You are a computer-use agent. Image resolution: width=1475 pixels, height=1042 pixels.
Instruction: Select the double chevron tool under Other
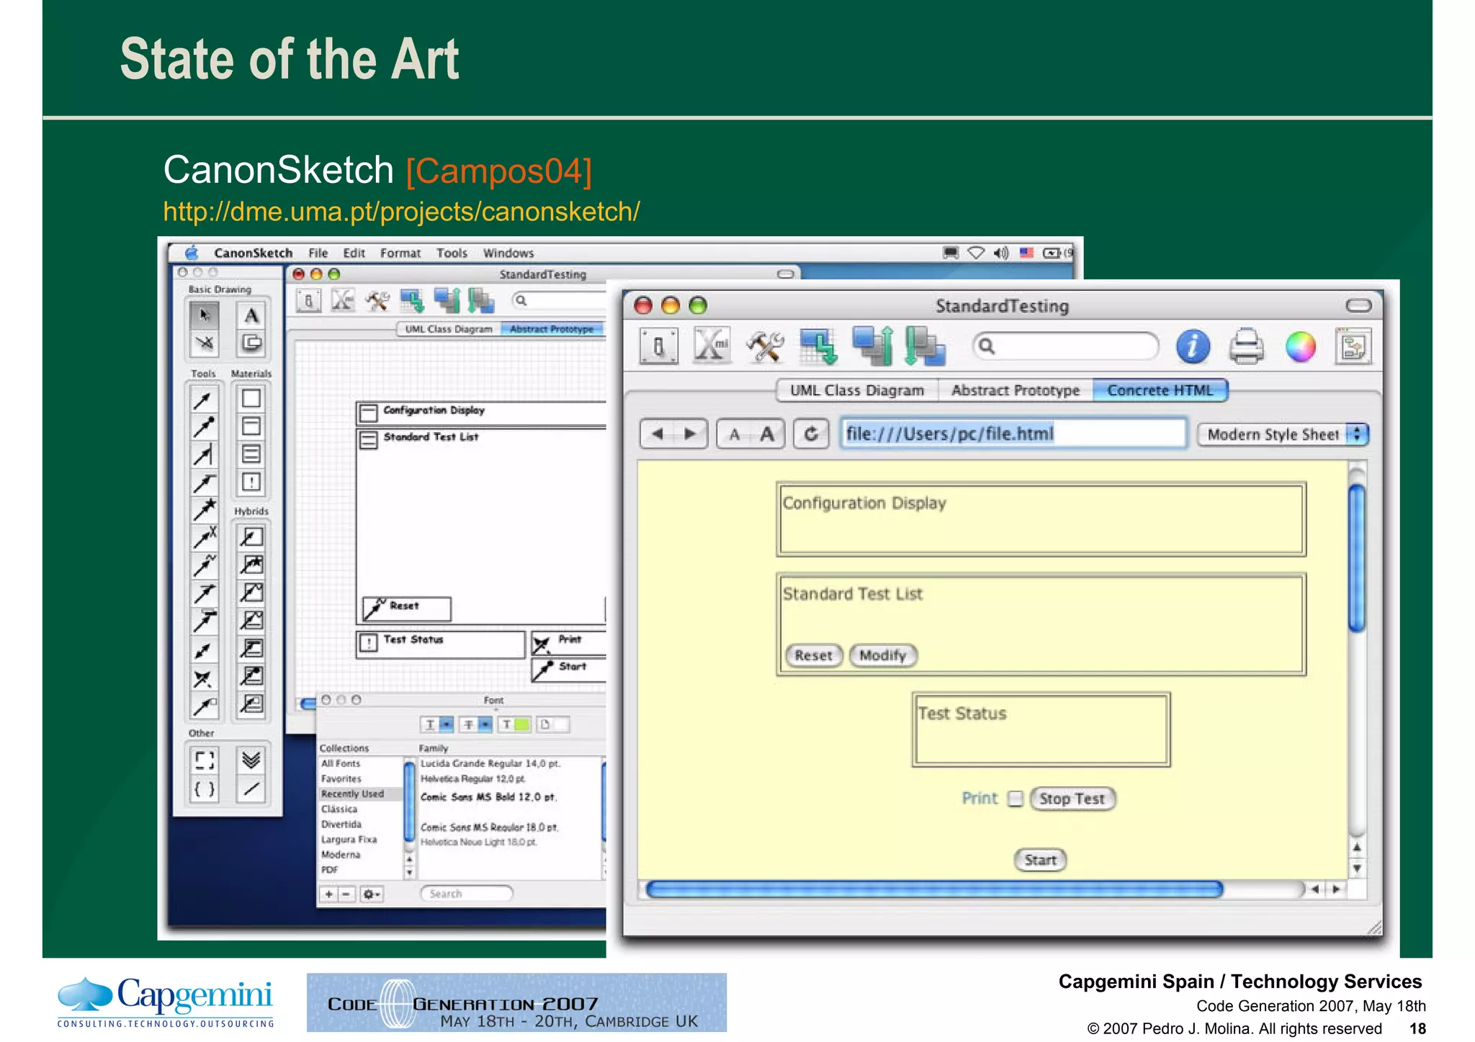pyautogui.click(x=251, y=760)
